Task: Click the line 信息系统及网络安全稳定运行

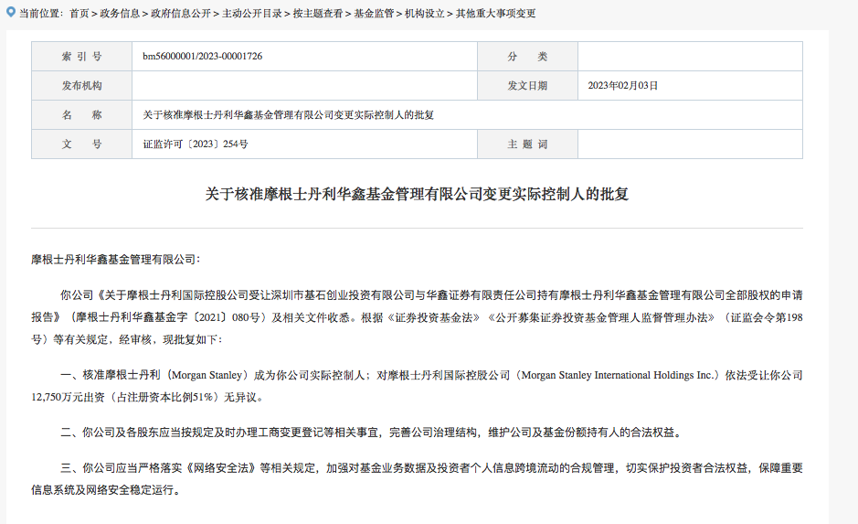Action: [106, 490]
